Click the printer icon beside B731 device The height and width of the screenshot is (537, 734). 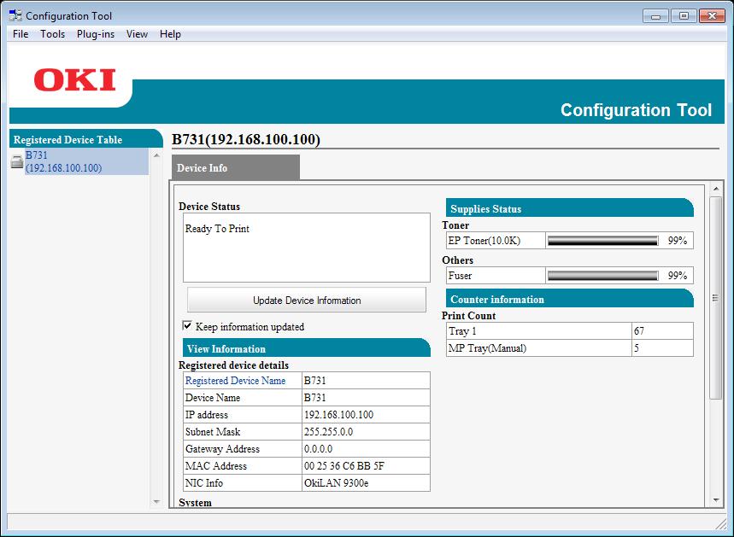[x=17, y=162]
